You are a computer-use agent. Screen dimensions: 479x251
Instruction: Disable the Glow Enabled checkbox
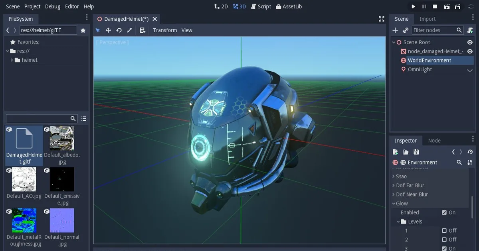(x=444, y=213)
